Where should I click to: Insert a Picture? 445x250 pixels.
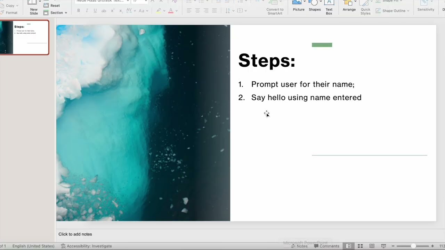coord(299,6)
